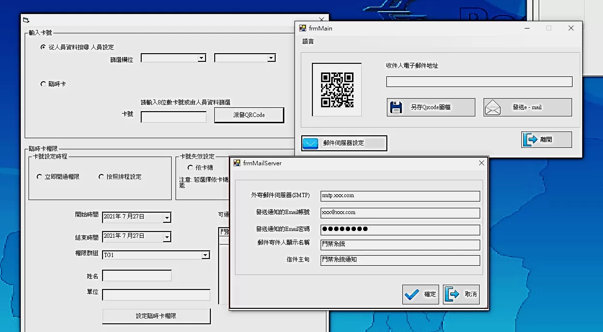Viewport: 603px width, 332px height.
Task: Focus the 收件人電子郵件地址 input field
Action: click(479, 82)
